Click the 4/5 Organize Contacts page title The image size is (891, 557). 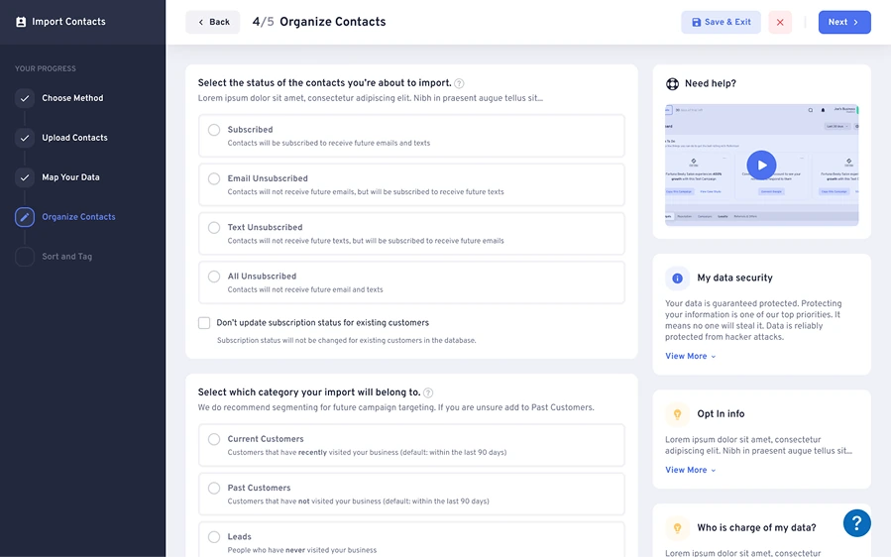pos(319,22)
